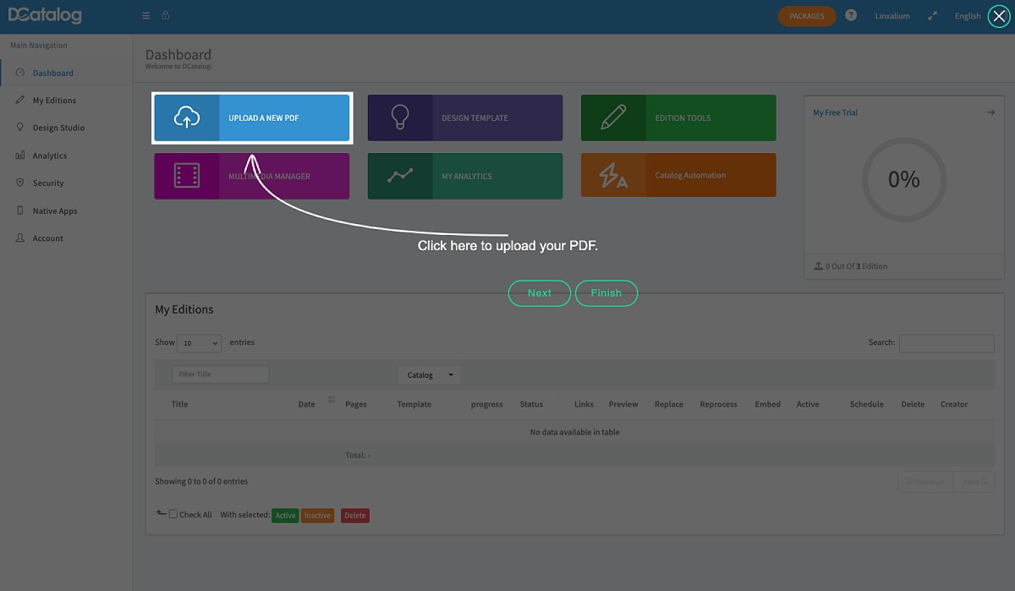Sort by the Template column header
Image resolution: width=1015 pixels, height=591 pixels.
tap(414, 404)
